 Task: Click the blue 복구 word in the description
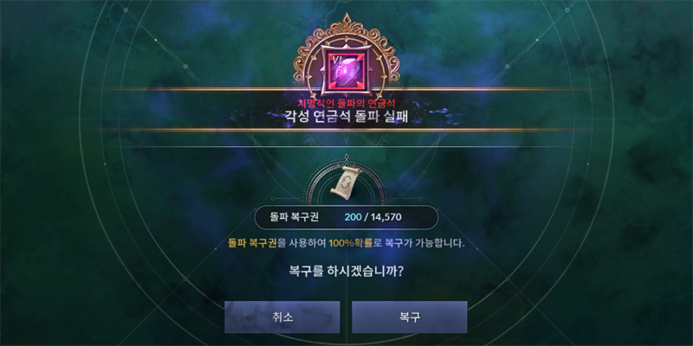click(x=394, y=243)
